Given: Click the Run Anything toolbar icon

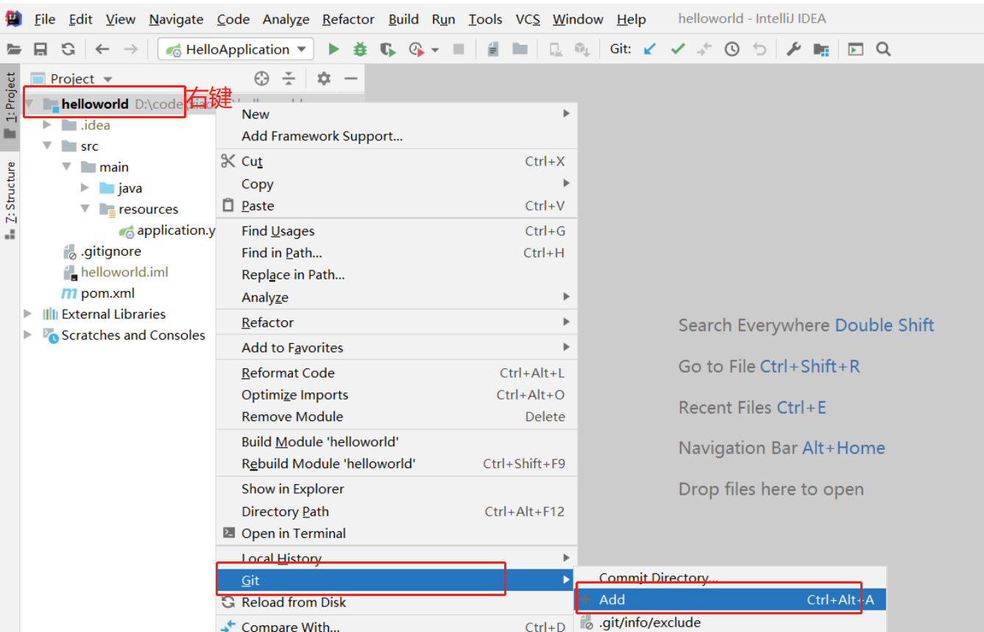Looking at the screenshot, I should click(855, 49).
